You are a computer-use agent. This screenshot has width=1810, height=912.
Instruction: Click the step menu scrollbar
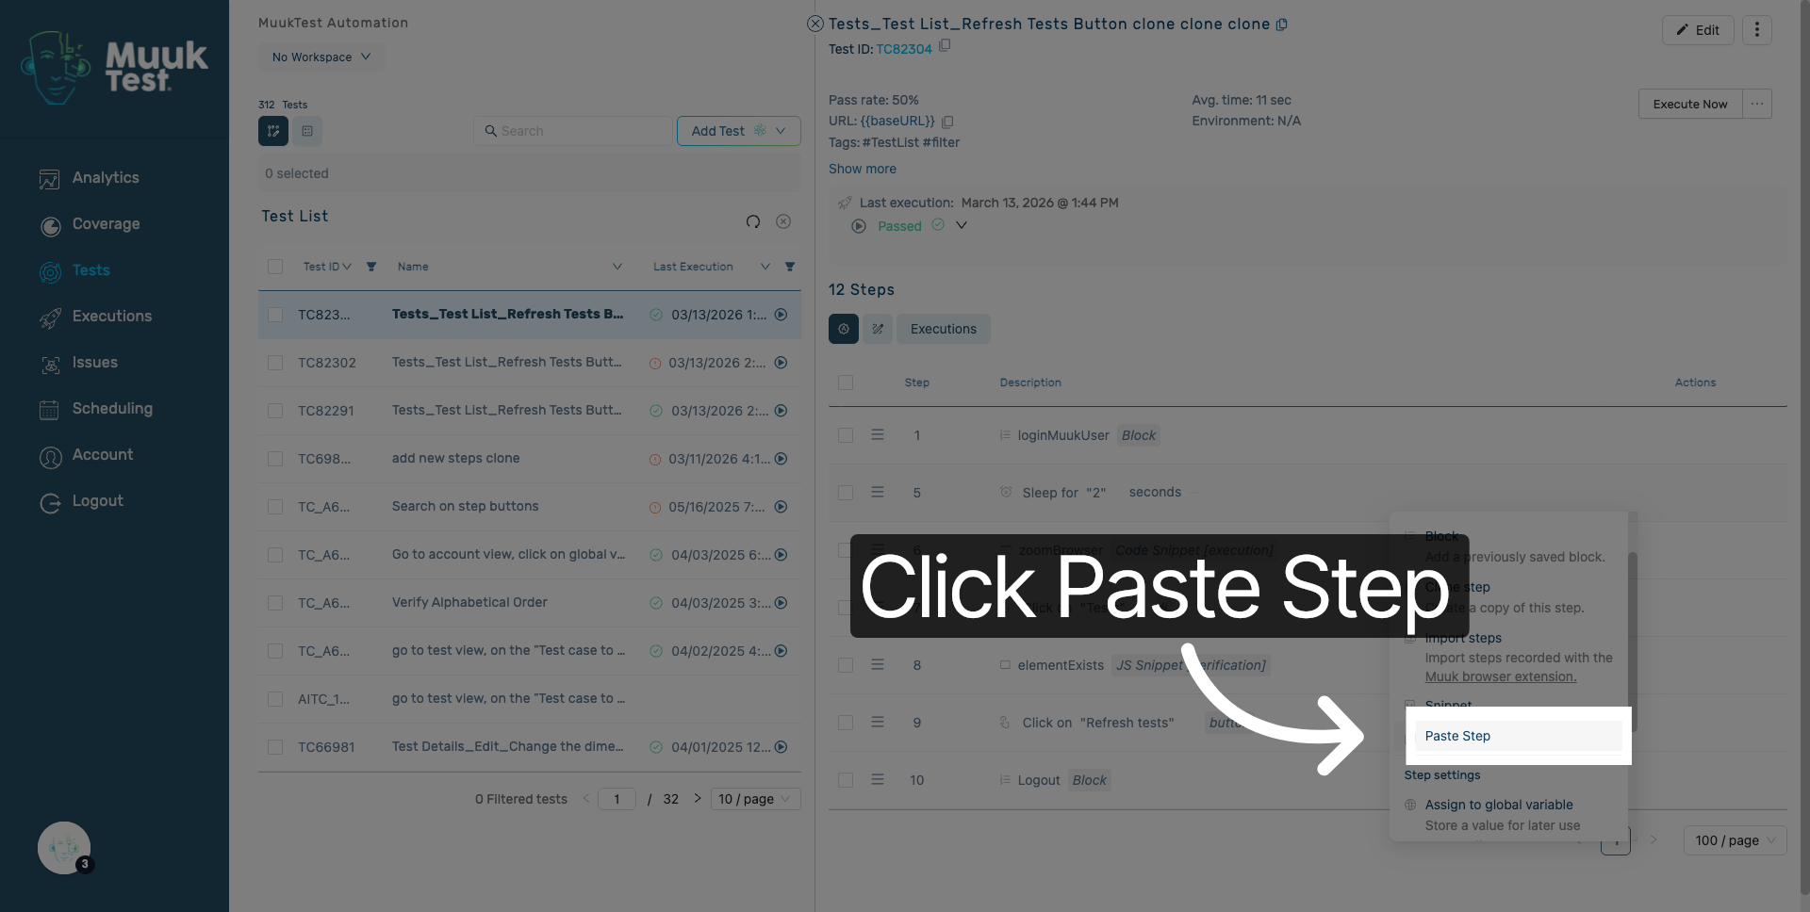[x=1632, y=641]
